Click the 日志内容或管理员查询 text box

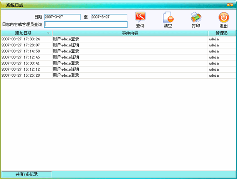click(86, 24)
